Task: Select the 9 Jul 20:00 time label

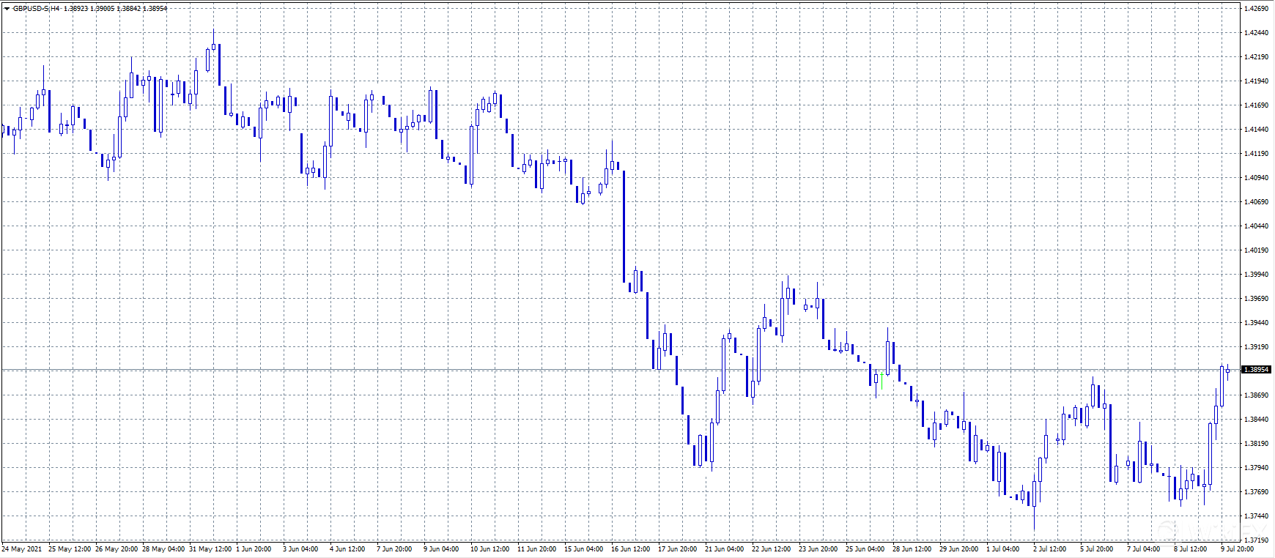Action: pyautogui.click(x=1237, y=549)
